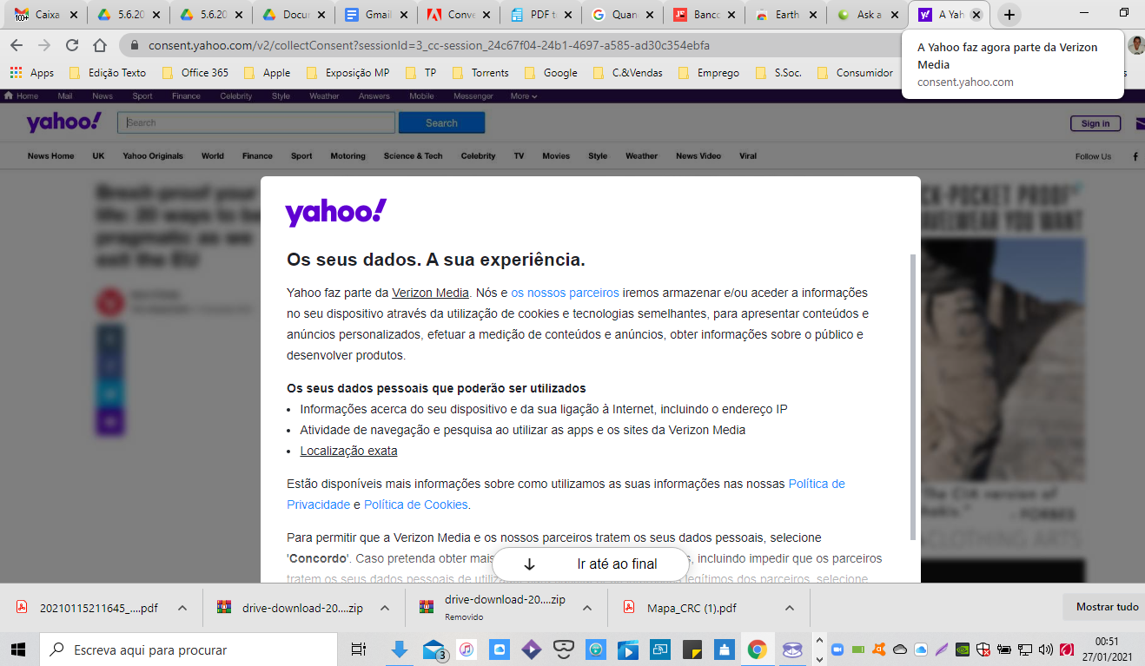Open Chrome Apps shortcut grid icon

click(x=17, y=73)
